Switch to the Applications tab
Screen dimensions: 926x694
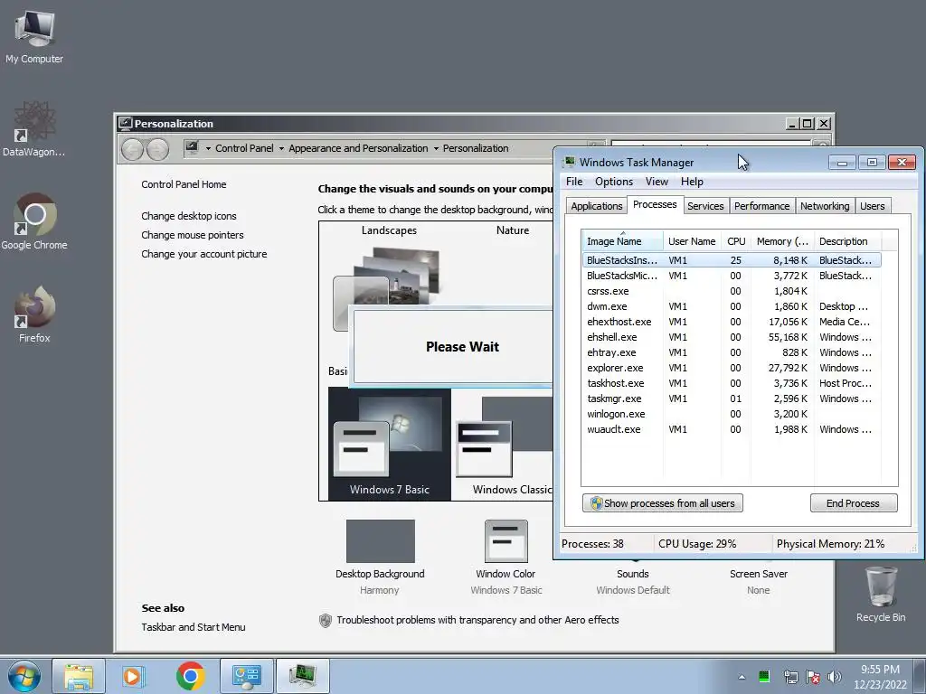click(596, 206)
